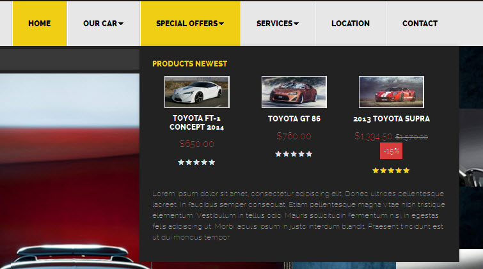Click first star under Toyota GT 86
Image resolution: width=483 pixels, height=269 pixels.
pyautogui.click(x=278, y=154)
